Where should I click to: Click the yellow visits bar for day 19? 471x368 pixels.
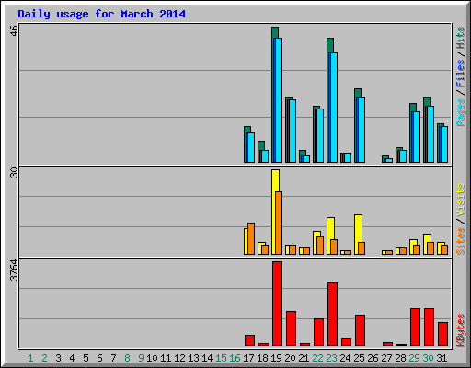(275, 212)
